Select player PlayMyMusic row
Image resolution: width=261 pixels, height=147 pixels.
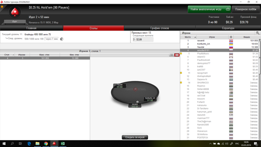[x=219, y=54]
